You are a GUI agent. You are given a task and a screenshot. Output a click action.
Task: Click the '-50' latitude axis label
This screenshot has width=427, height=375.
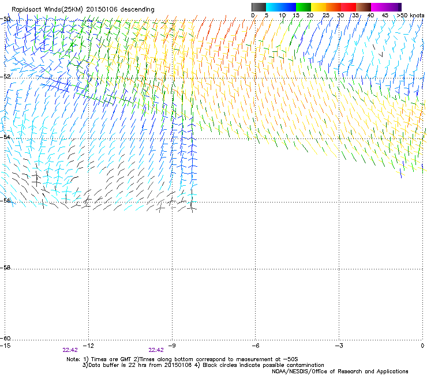click(x=5, y=19)
